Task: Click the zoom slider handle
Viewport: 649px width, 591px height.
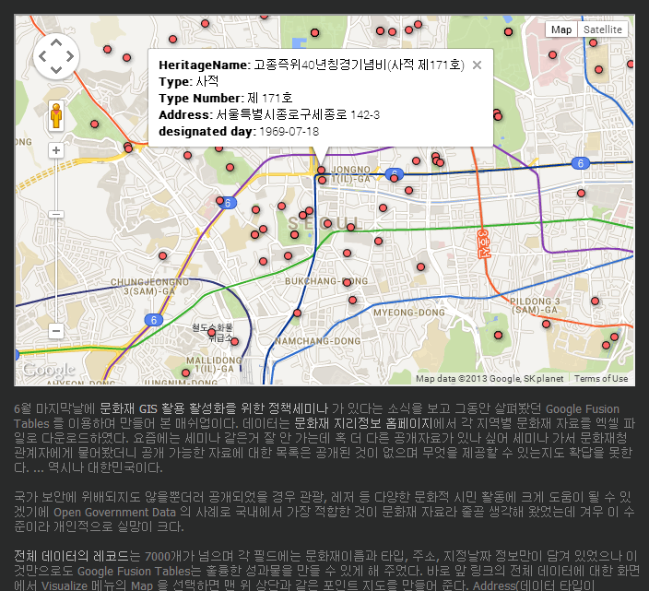Action: point(56,214)
